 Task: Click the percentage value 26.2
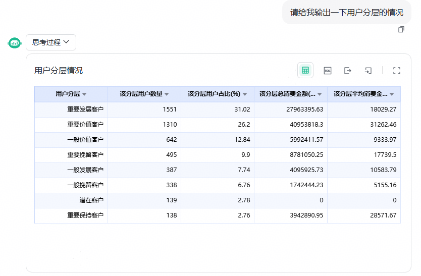(x=244, y=125)
